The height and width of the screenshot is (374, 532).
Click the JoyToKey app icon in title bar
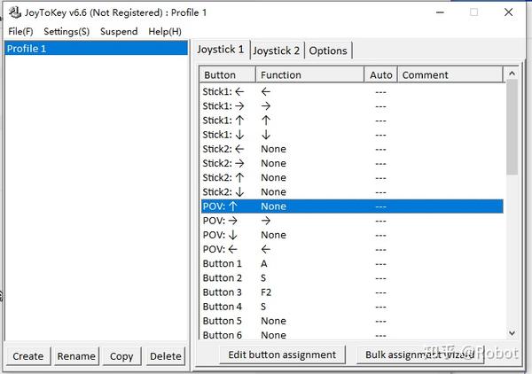pos(14,12)
